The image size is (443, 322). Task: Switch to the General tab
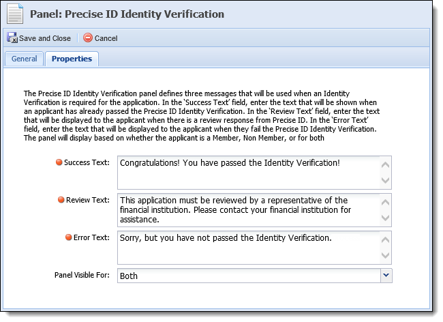25,59
